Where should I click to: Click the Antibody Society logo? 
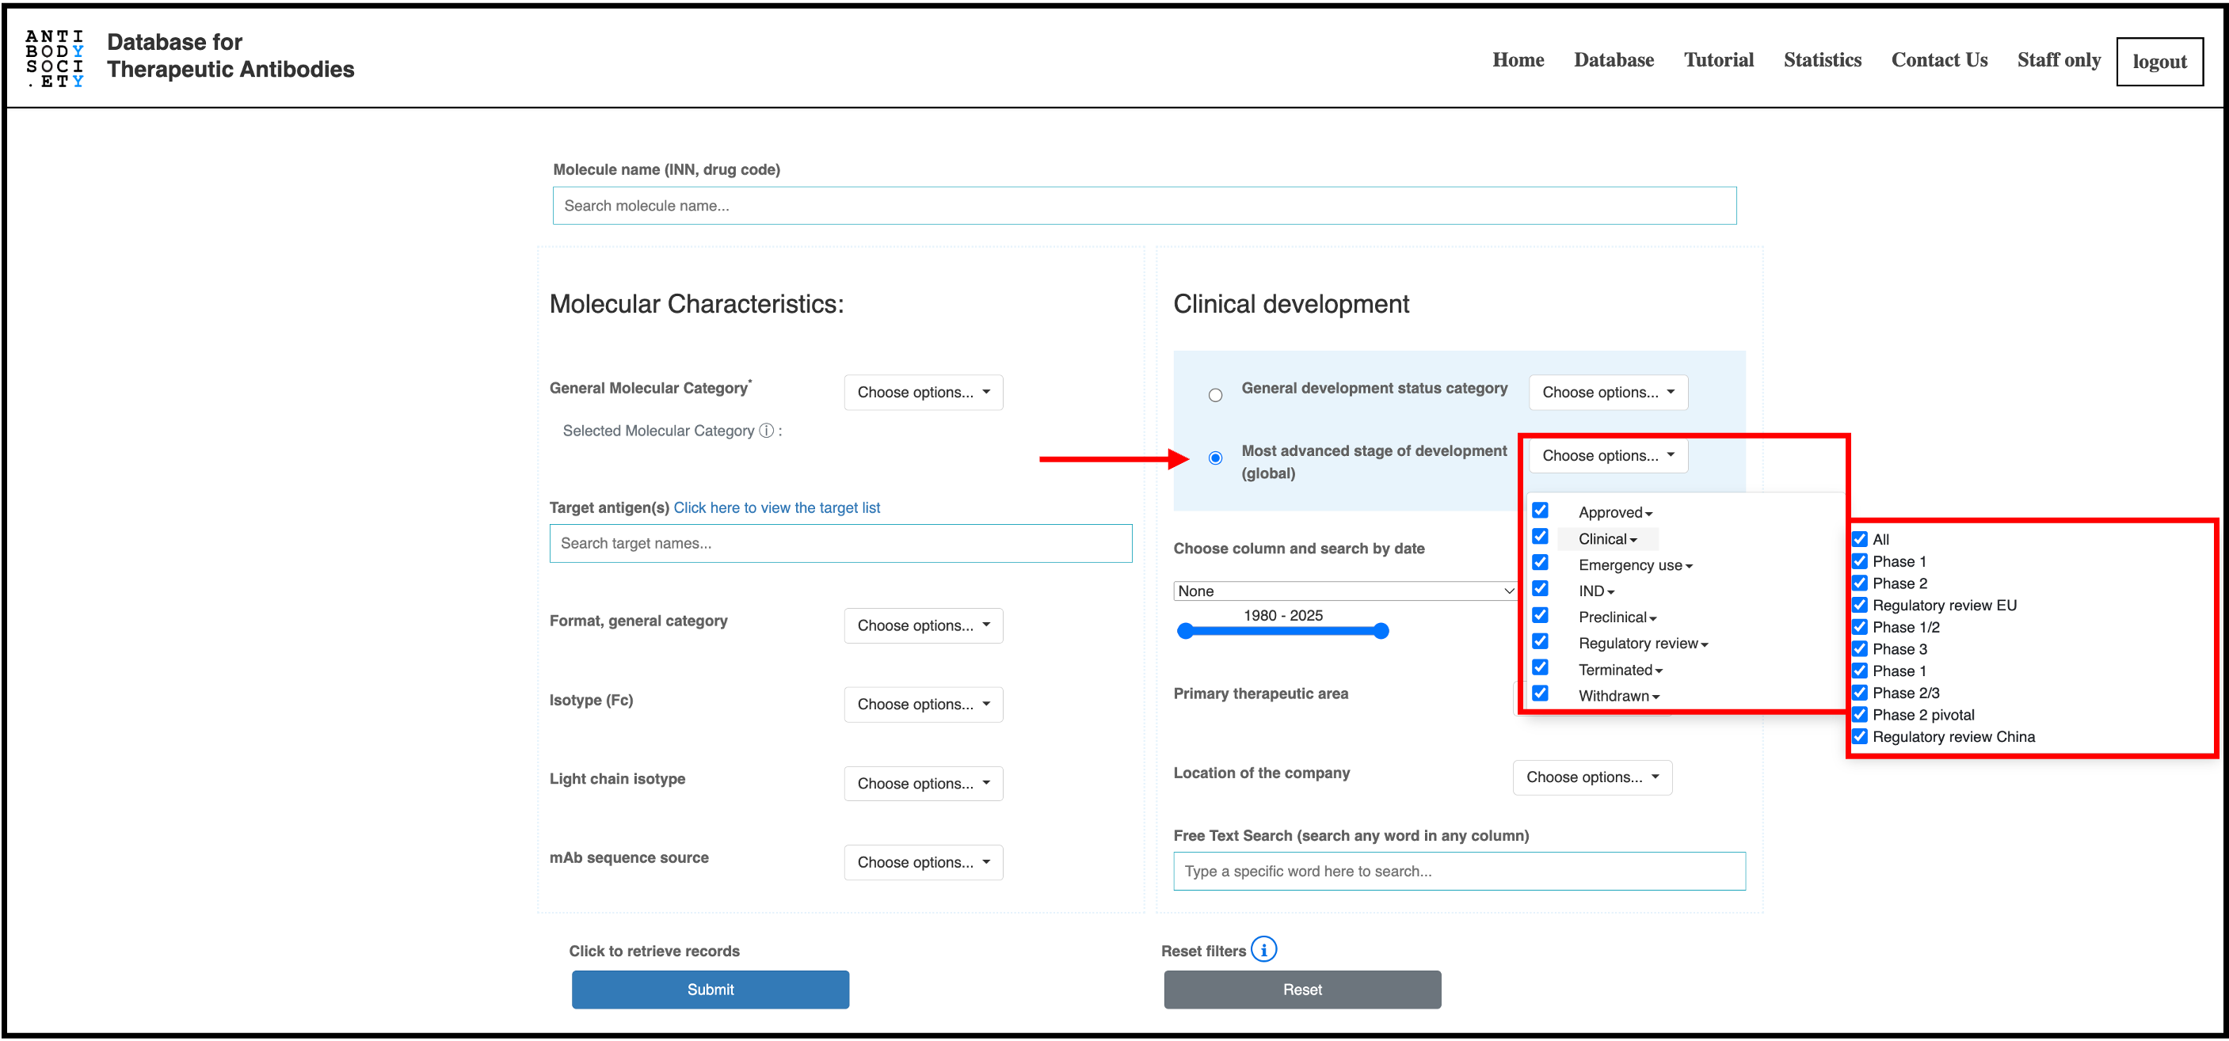(55, 58)
